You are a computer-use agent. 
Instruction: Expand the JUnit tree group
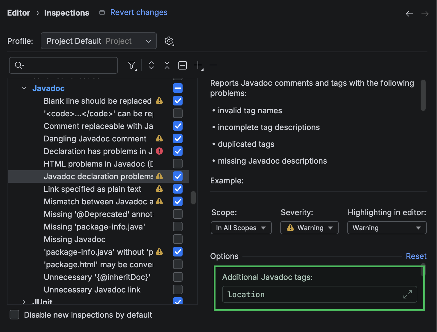(x=24, y=302)
